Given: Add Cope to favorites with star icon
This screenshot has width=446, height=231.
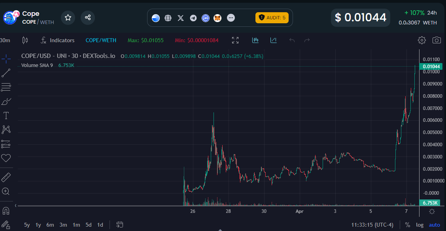Looking at the screenshot, I should (x=68, y=18).
